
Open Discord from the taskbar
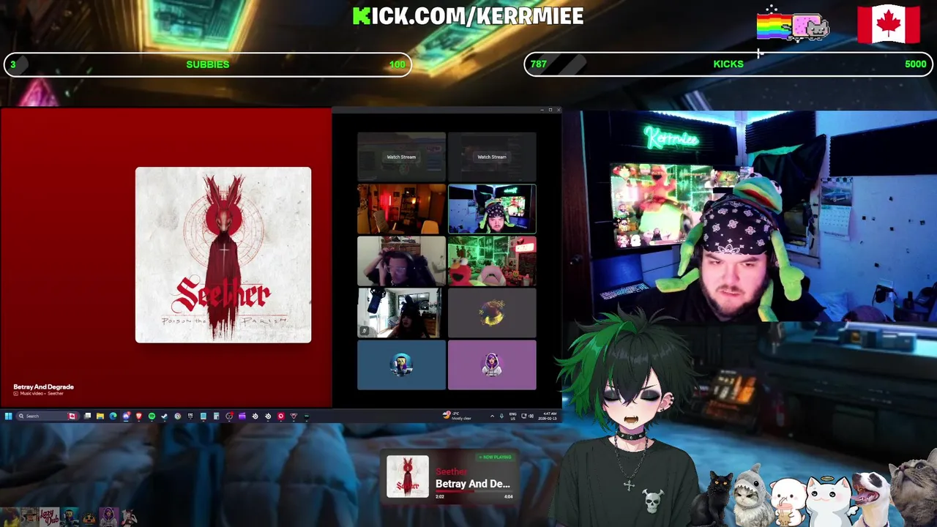[x=127, y=416]
